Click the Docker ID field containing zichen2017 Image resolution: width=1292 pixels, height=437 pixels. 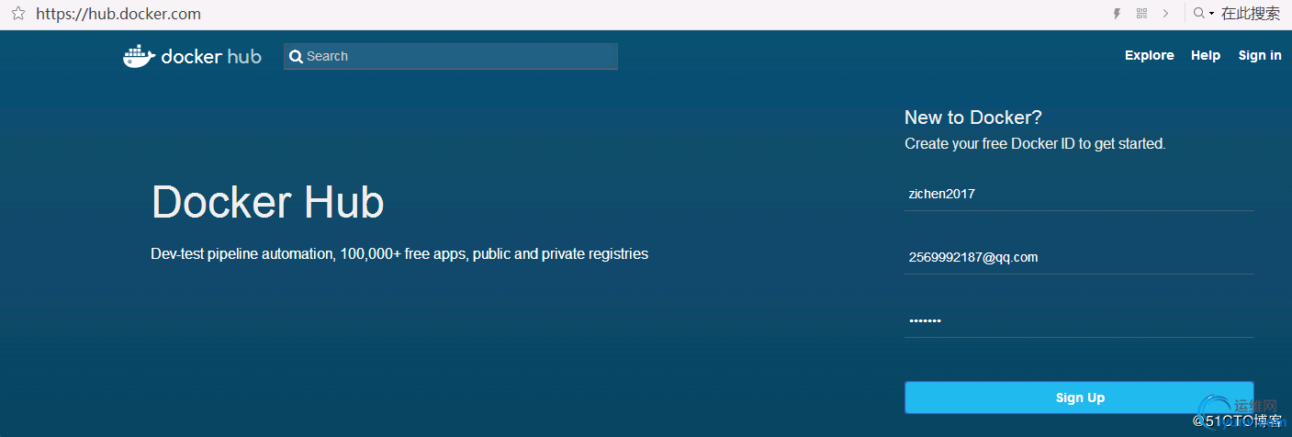coord(1079,194)
